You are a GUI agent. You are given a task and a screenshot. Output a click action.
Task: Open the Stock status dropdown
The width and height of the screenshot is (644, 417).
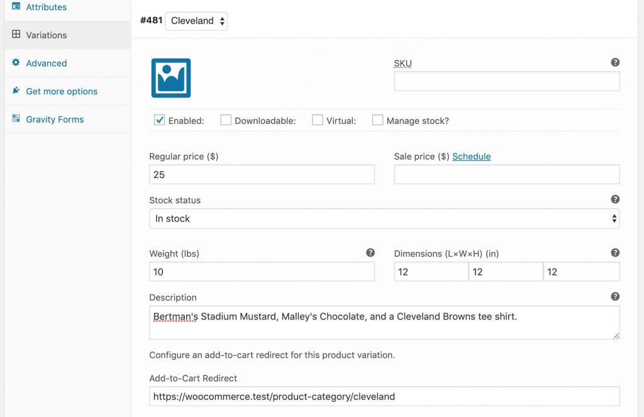pos(384,219)
